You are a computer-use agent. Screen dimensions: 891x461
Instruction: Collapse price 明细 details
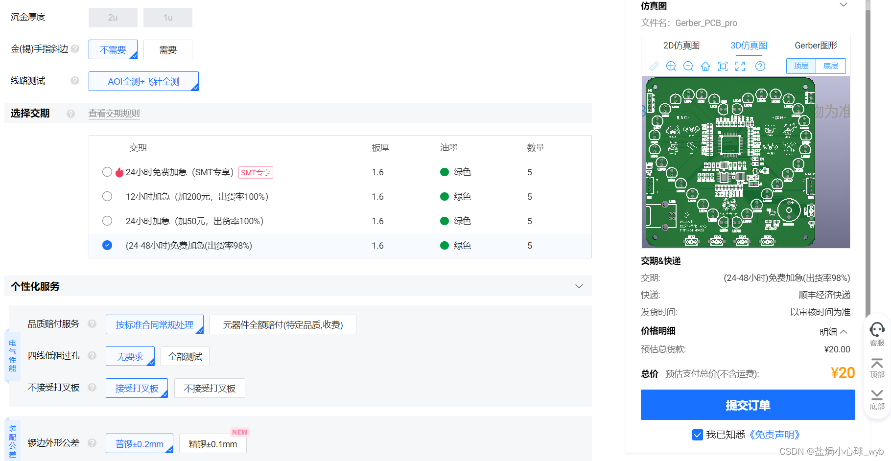tap(833, 332)
